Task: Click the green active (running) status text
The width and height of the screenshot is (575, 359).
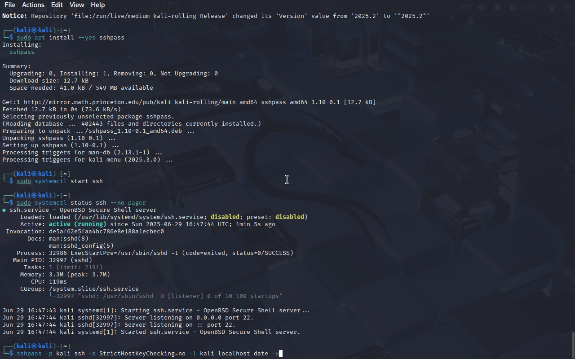Action: (x=78, y=224)
